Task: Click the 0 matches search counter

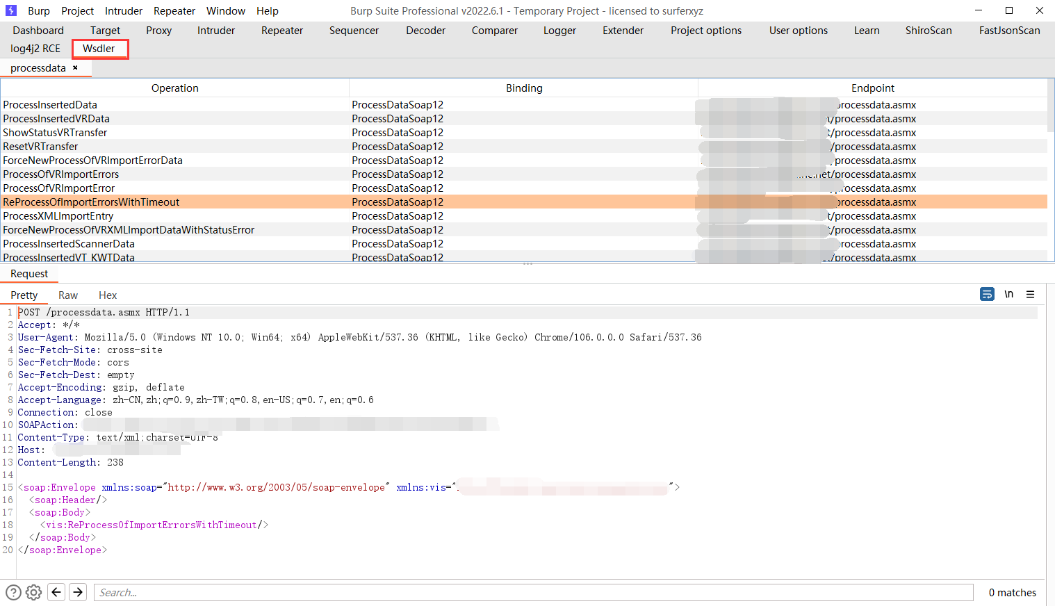Action: click(x=1012, y=592)
